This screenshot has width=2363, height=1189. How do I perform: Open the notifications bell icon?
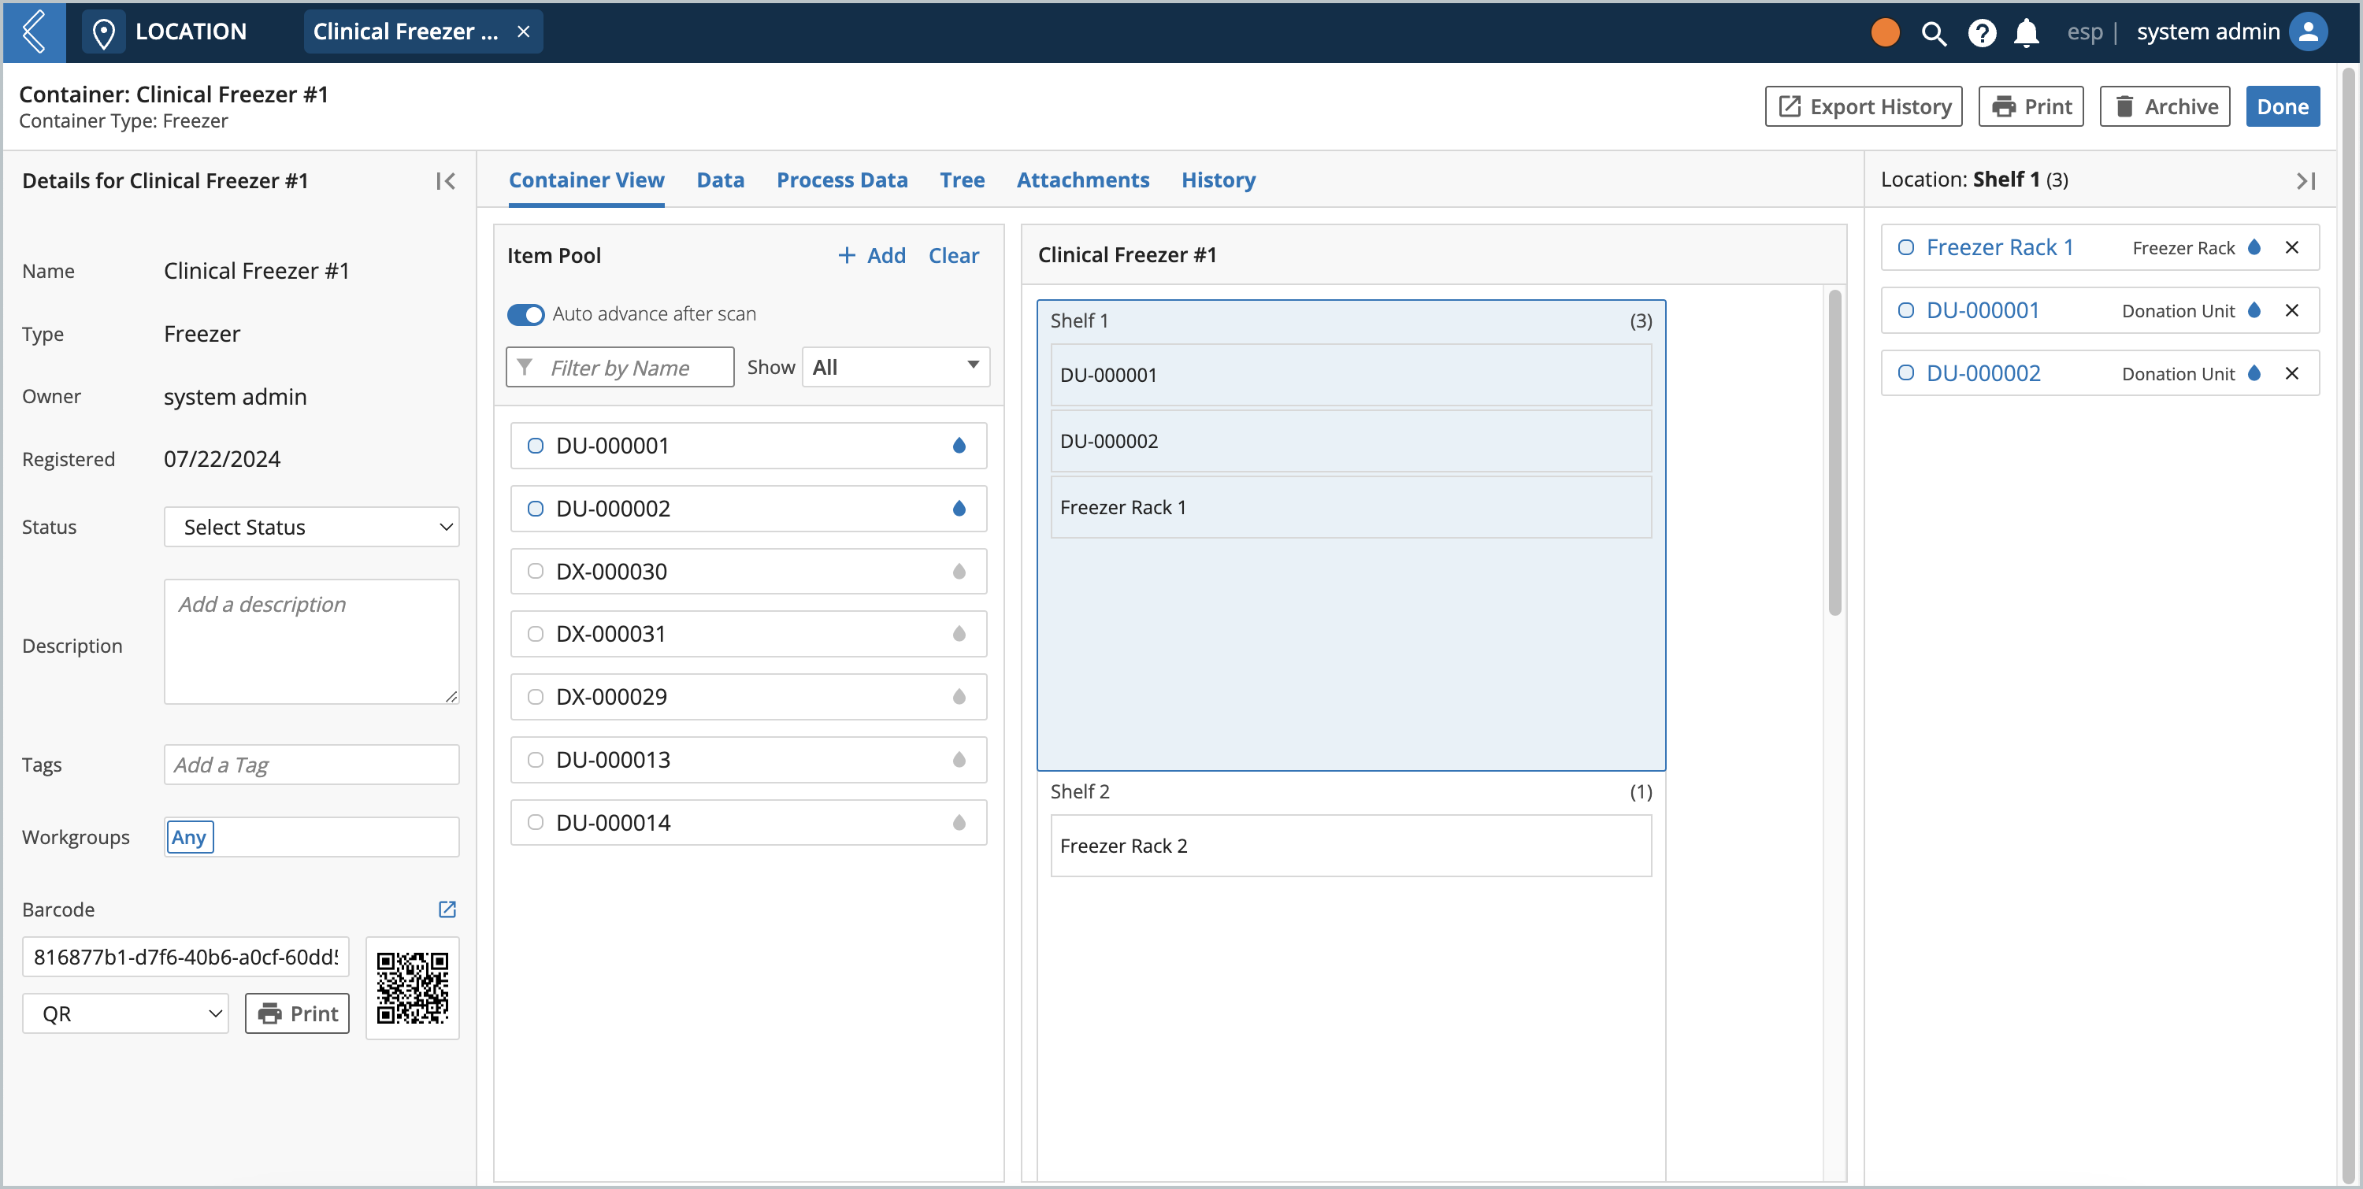coord(2025,33)
